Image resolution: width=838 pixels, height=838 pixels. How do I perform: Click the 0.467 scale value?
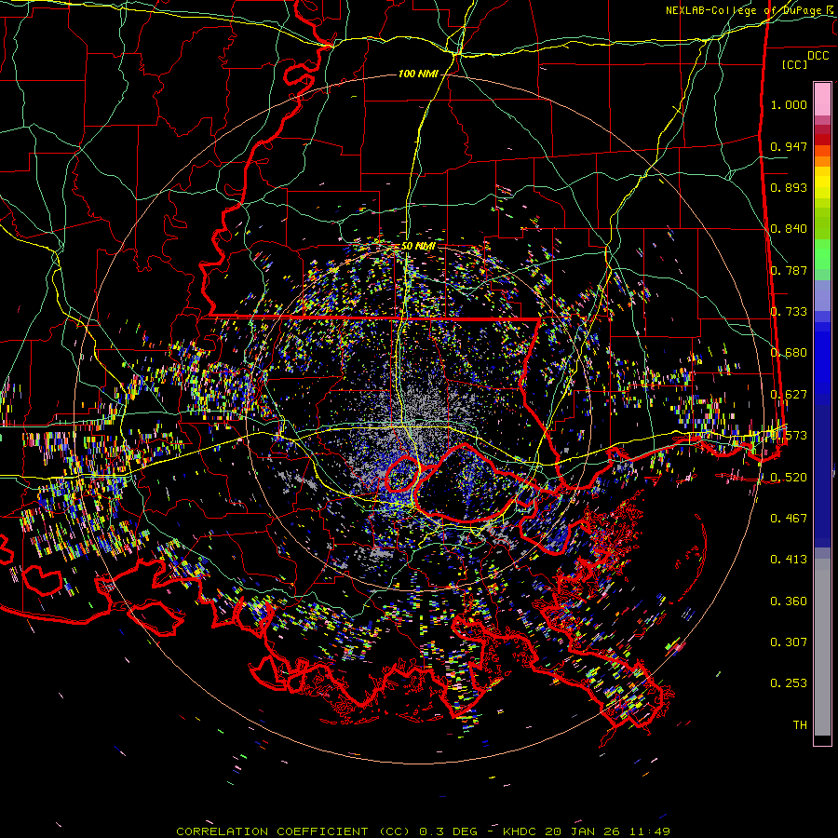click(x=789, y=518)
